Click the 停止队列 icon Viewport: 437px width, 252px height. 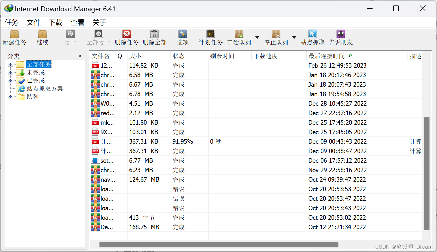pos(276,34)
